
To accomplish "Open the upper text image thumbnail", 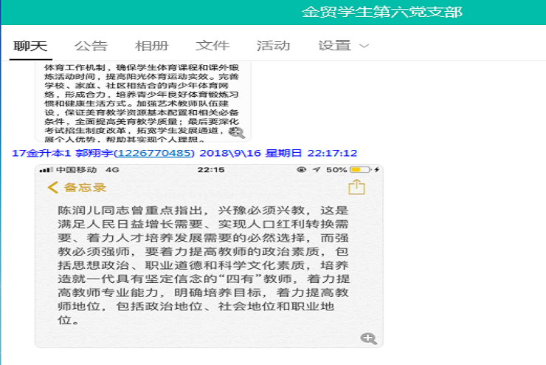I will pyautogui.click(x=142, y=101).
